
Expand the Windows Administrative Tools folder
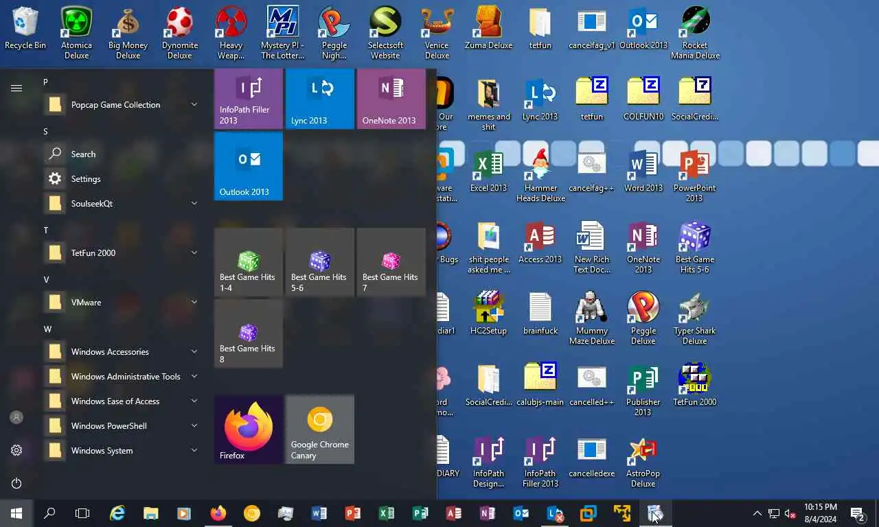122,376
